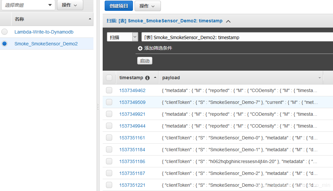Open the 选择表组 table group dropdown

[28, 5]
